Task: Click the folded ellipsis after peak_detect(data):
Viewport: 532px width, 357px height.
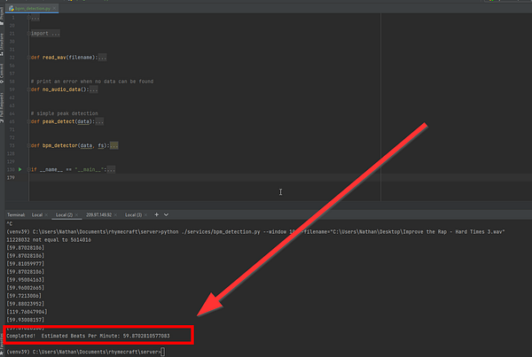Action: click(x=99, y=121)
